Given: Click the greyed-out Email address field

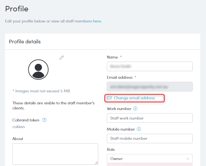Looking at the screenshot, I should coord(150,86).
